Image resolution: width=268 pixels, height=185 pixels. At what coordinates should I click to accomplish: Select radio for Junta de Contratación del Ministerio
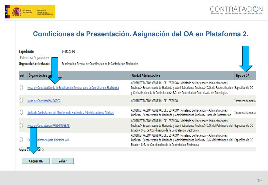click(21, 112)
